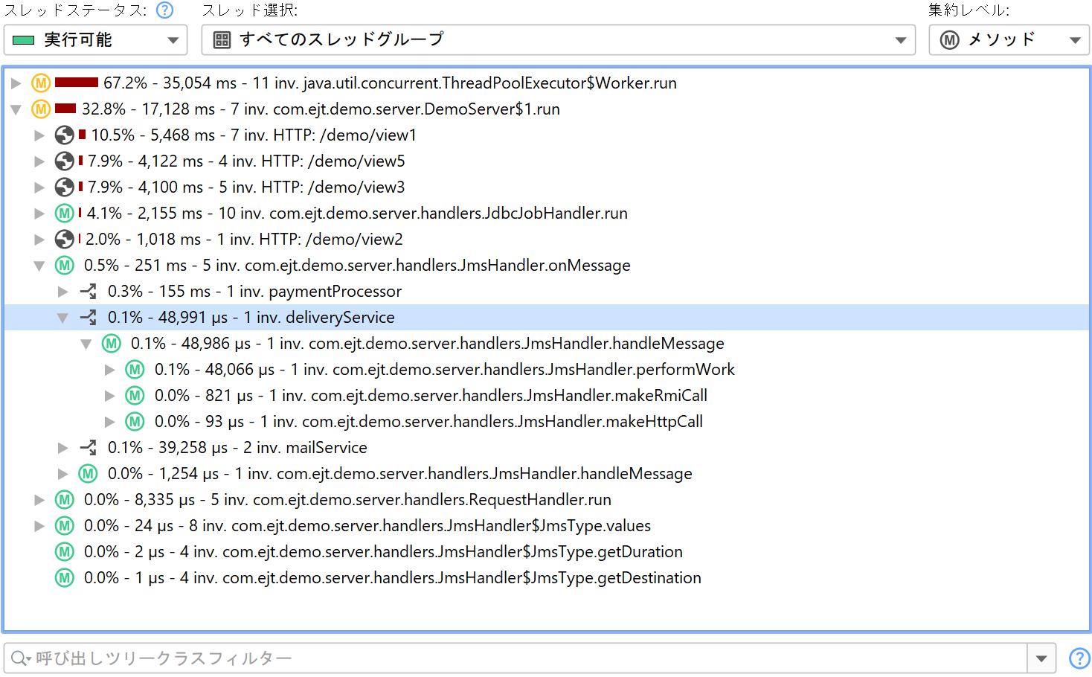The image size is (1092, 677).
Task: Click the split-arrow icon of deliveryService
Action: 89,318
